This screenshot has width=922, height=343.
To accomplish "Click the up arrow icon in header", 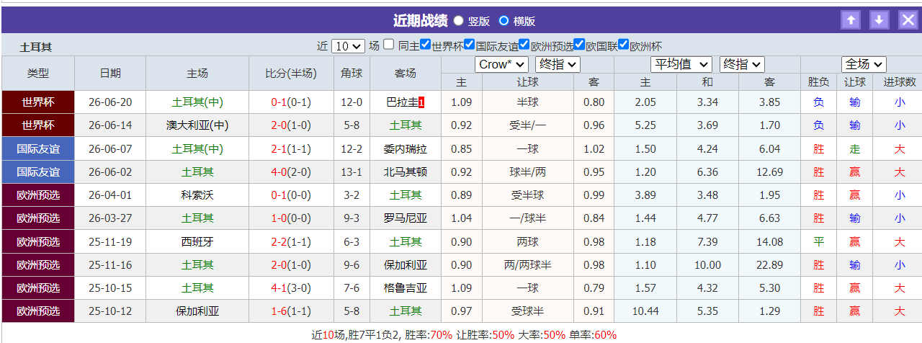I will pos(851,20).
